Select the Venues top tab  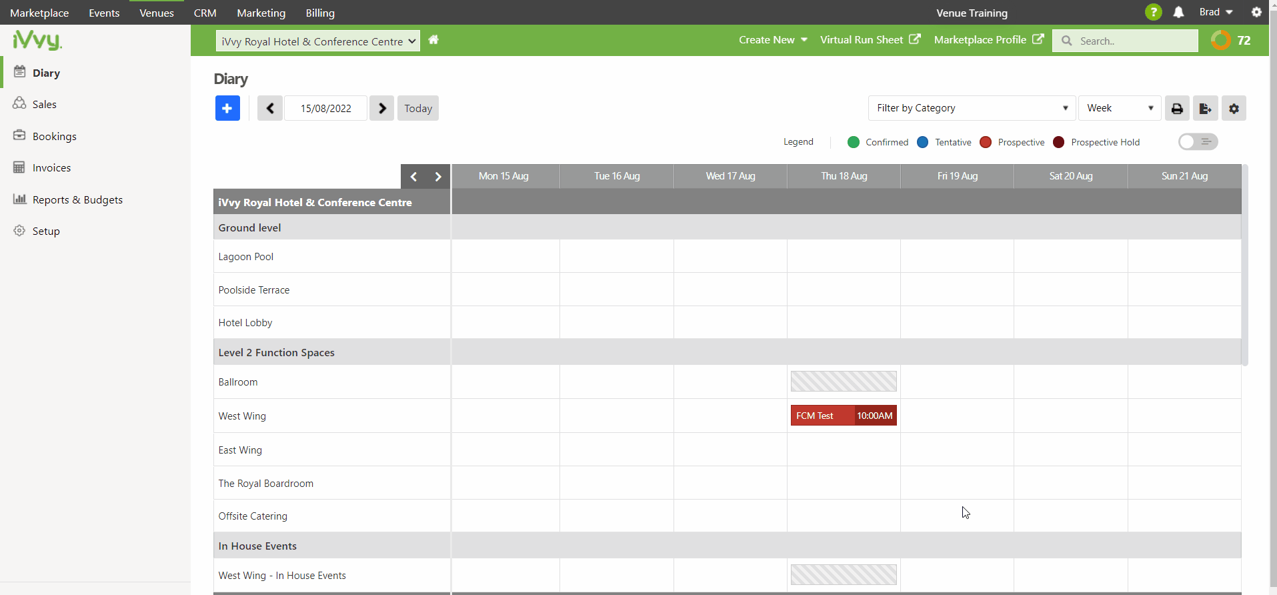[157, 13]
